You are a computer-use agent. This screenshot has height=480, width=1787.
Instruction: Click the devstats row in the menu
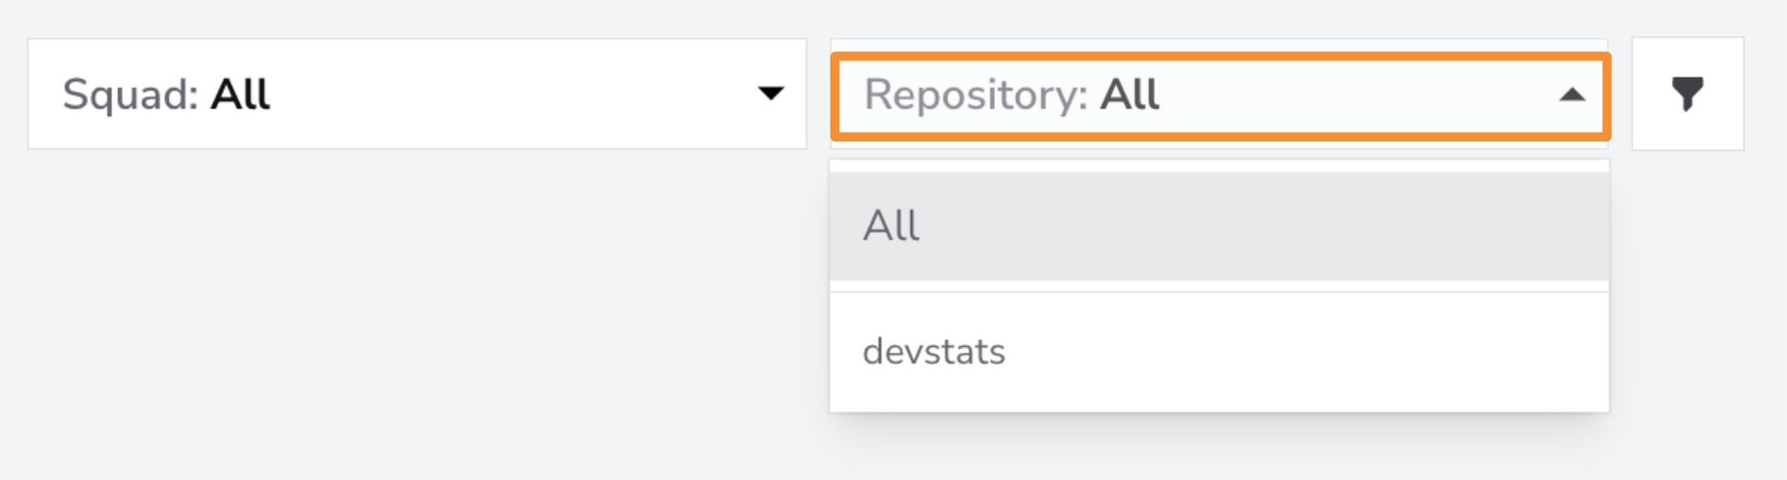1220,352
